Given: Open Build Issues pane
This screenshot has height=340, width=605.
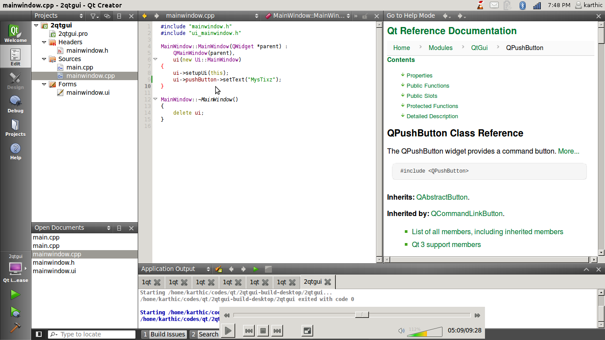Looking at the screenshot, I should tap(163, 334).
